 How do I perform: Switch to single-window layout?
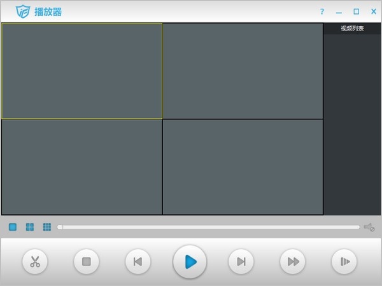pyautogui.click(x=13, y=227)
